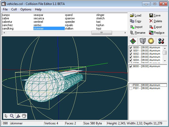The width and height of the screenshot is (169, 127).
Task: Select taxi in the collision list
Action: point(98,22)
